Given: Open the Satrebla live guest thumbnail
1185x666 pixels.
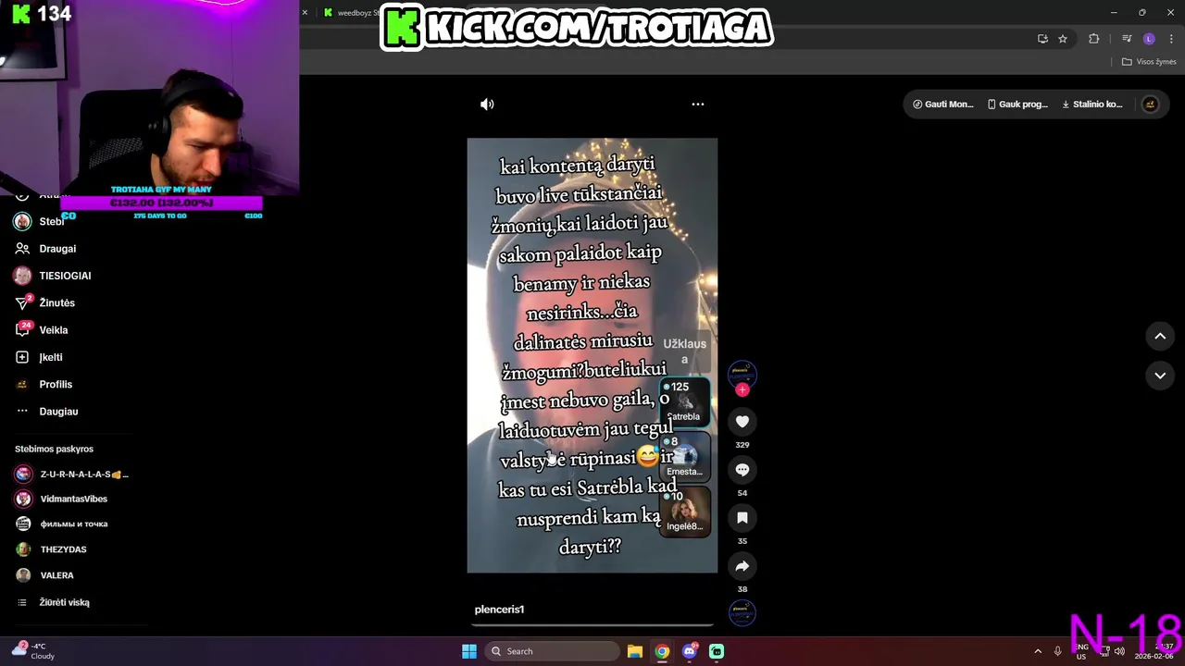Looking at the screenshot, I should pos(685,402).
